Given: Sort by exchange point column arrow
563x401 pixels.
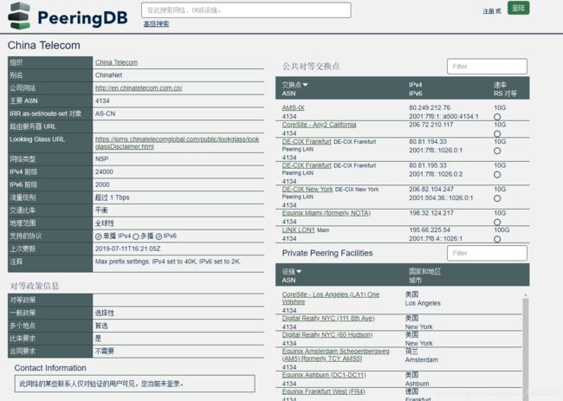Looking at the screenshot, I should tap(305, 85).
